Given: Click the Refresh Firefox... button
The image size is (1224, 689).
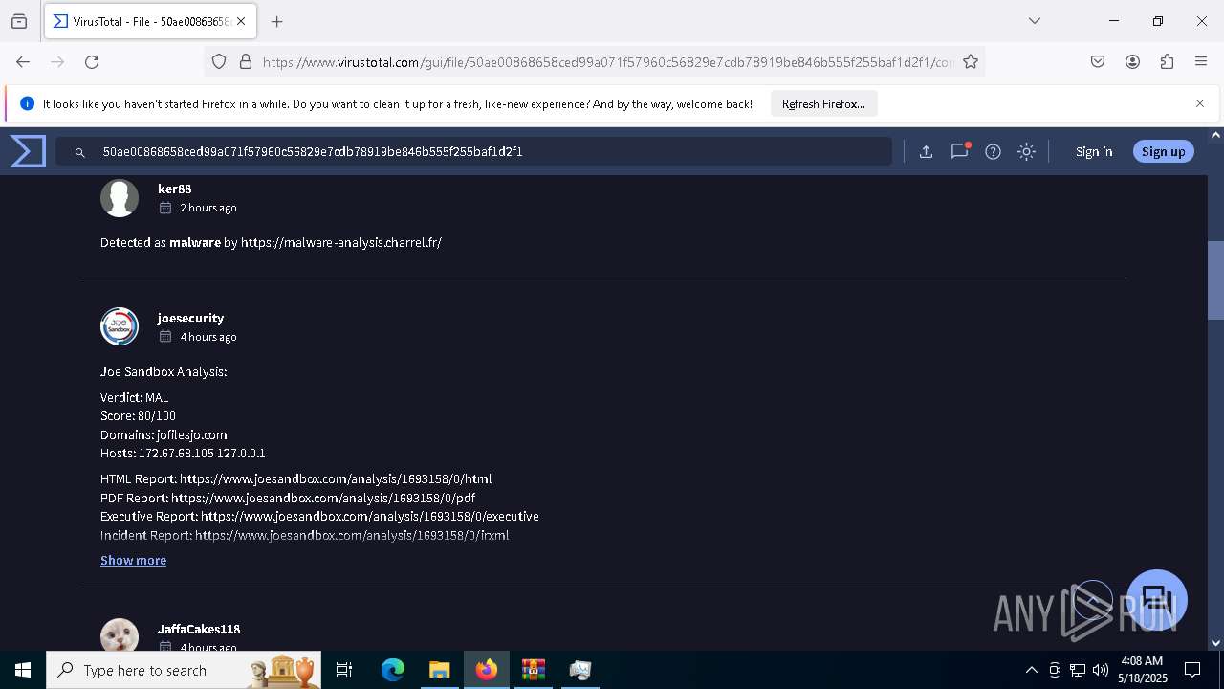Looking at the screenshot, I should coord(823,103).
